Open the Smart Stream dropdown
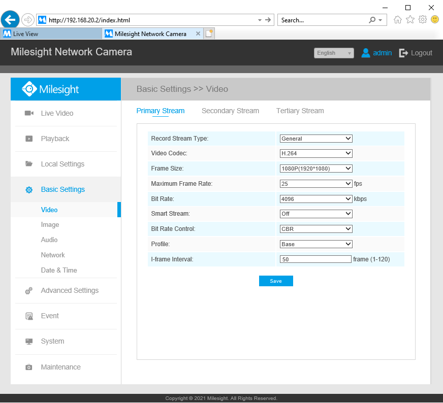 click(316, 214)
